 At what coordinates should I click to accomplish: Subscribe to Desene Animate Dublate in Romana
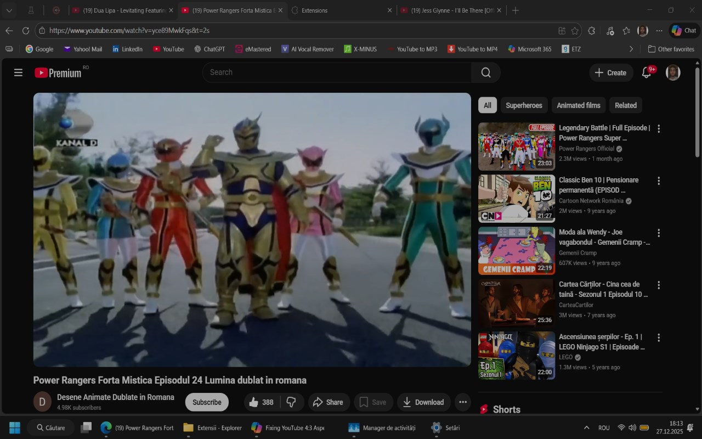[207, 402]
